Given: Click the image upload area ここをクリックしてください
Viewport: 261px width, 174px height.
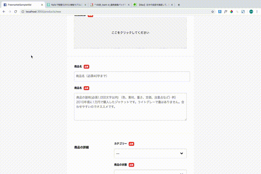Looking at the screenshot, I should (x=130, y=33).
